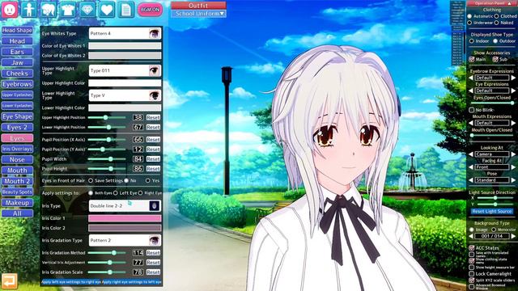
Task: Open the Makeup tab
Action: 17,203
